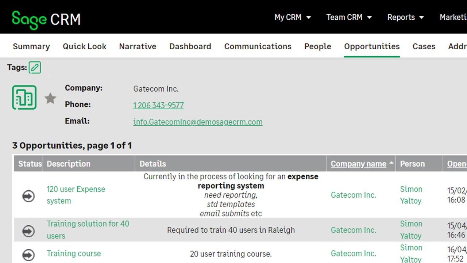Screen dimensions: 467x263
Task: Open the Quick Look tab
Action: tap(85, 46)
